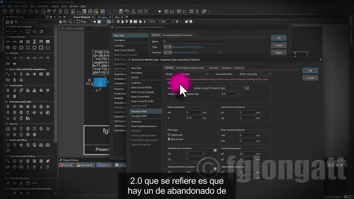This screenshot has width=354, height=199.
Task: Collapse the Switches group in Drawing Tools
Action: tap(7, 53)
